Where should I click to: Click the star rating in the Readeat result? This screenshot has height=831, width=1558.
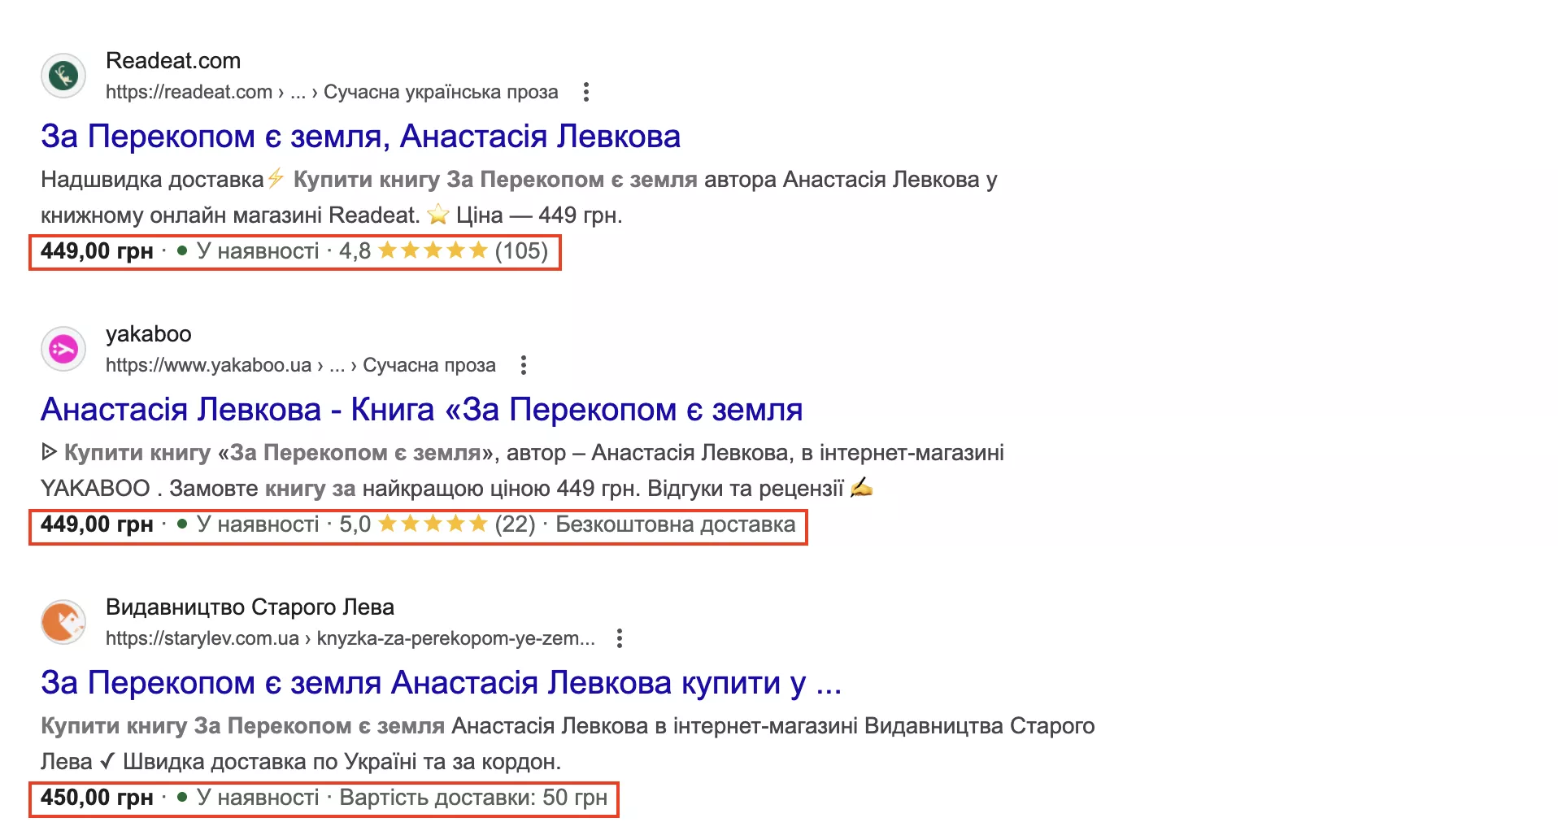[x=433, y=250]
